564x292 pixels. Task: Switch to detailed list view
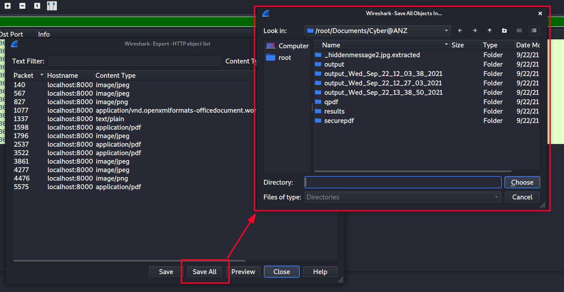534,30
